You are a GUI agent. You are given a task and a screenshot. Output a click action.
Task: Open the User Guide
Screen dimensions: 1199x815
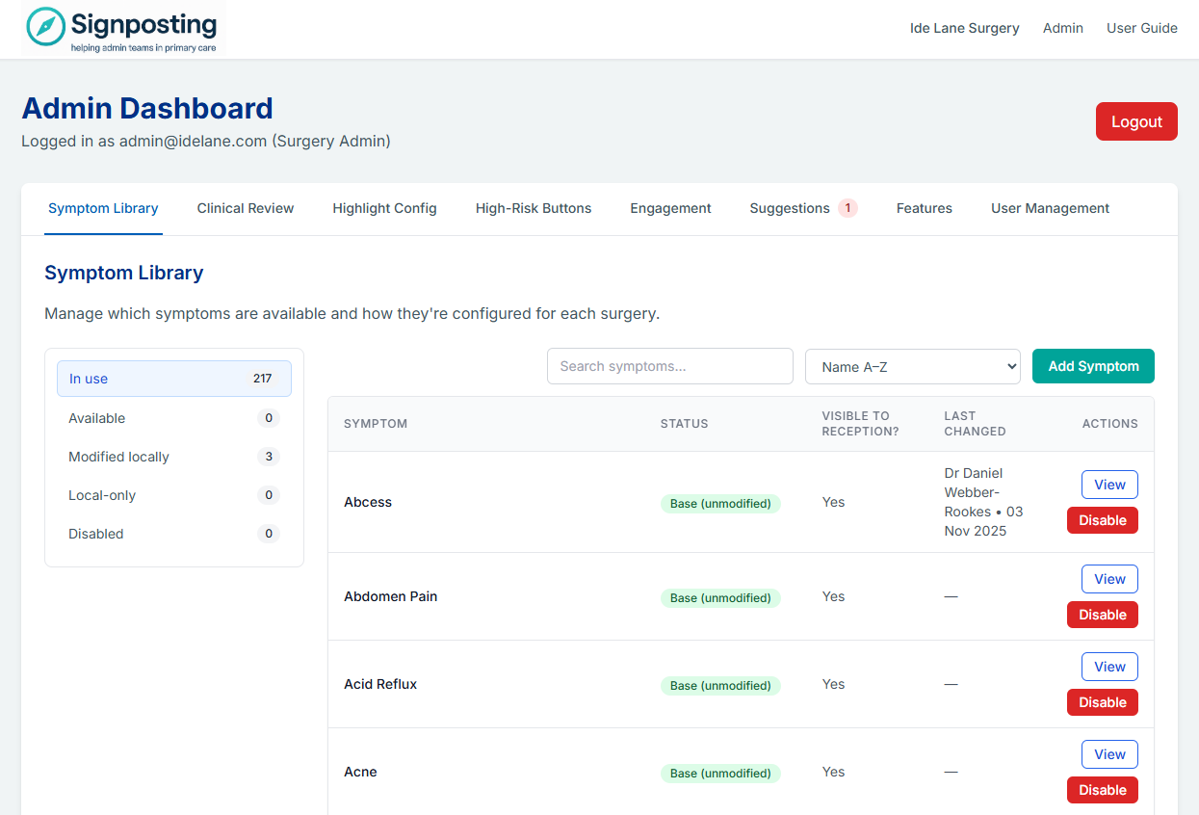(x=1142, y=28)
